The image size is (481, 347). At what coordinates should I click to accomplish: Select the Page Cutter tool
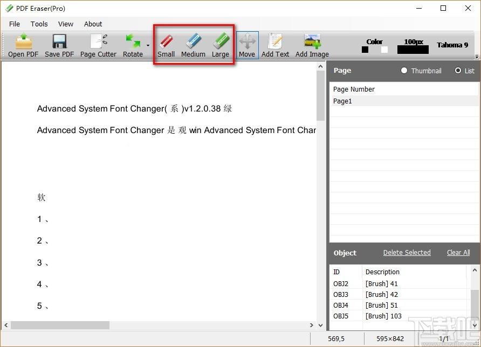[x=98, y=45]
